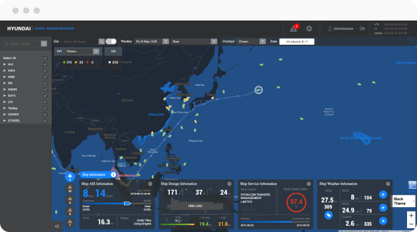The width and height of the screenshot is (417, 232).
Task: Open Ship AIS Information panel settings gear
Action: (x=150, y=183)
